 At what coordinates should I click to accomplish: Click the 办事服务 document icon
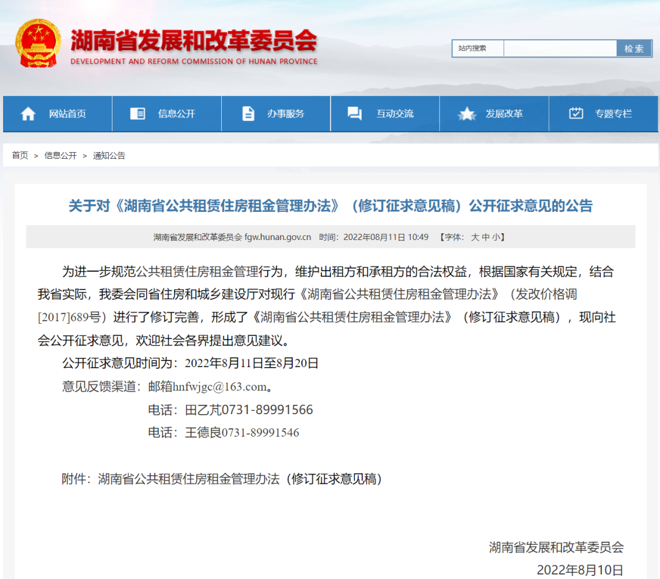tap(248, 114)
